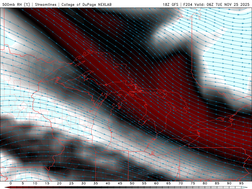The width and height of the screenshot is (252, 189).
Task: Click the '95' tick label on the color scale
Action: pyautogui.click(x=241, y=183)
